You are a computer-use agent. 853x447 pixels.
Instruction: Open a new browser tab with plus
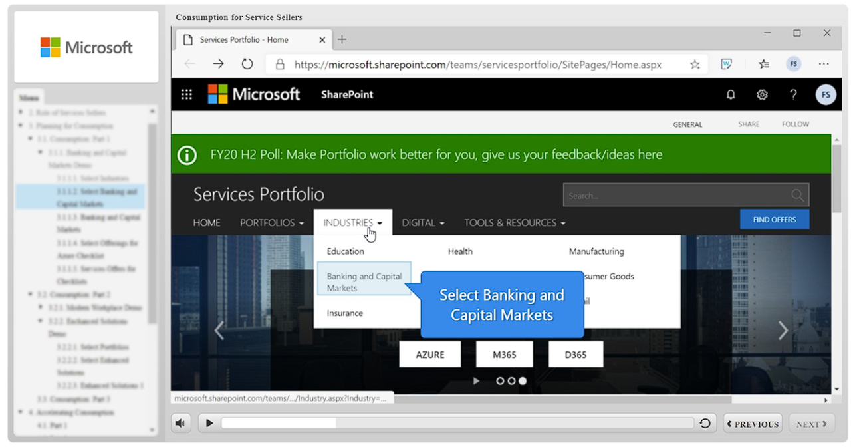[342, 39]
